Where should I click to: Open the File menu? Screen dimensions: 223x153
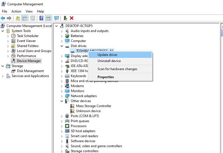click(x=4, y=11)
